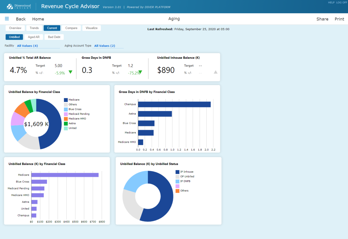Switch to the Trends tab
348x239 pixels.
34,28
